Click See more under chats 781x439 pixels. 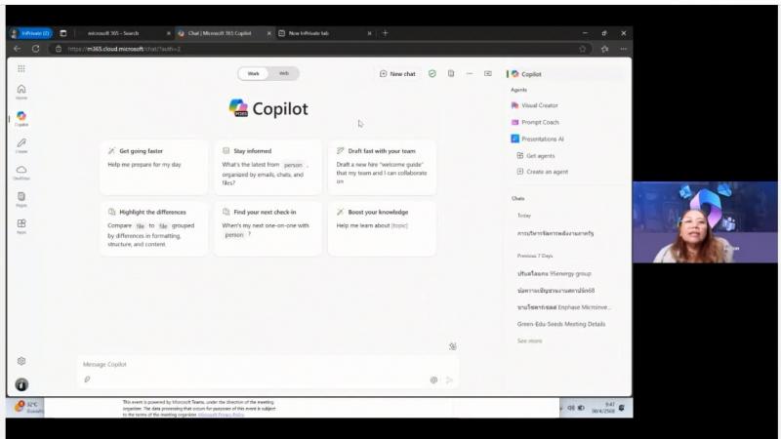click(529, 340)
